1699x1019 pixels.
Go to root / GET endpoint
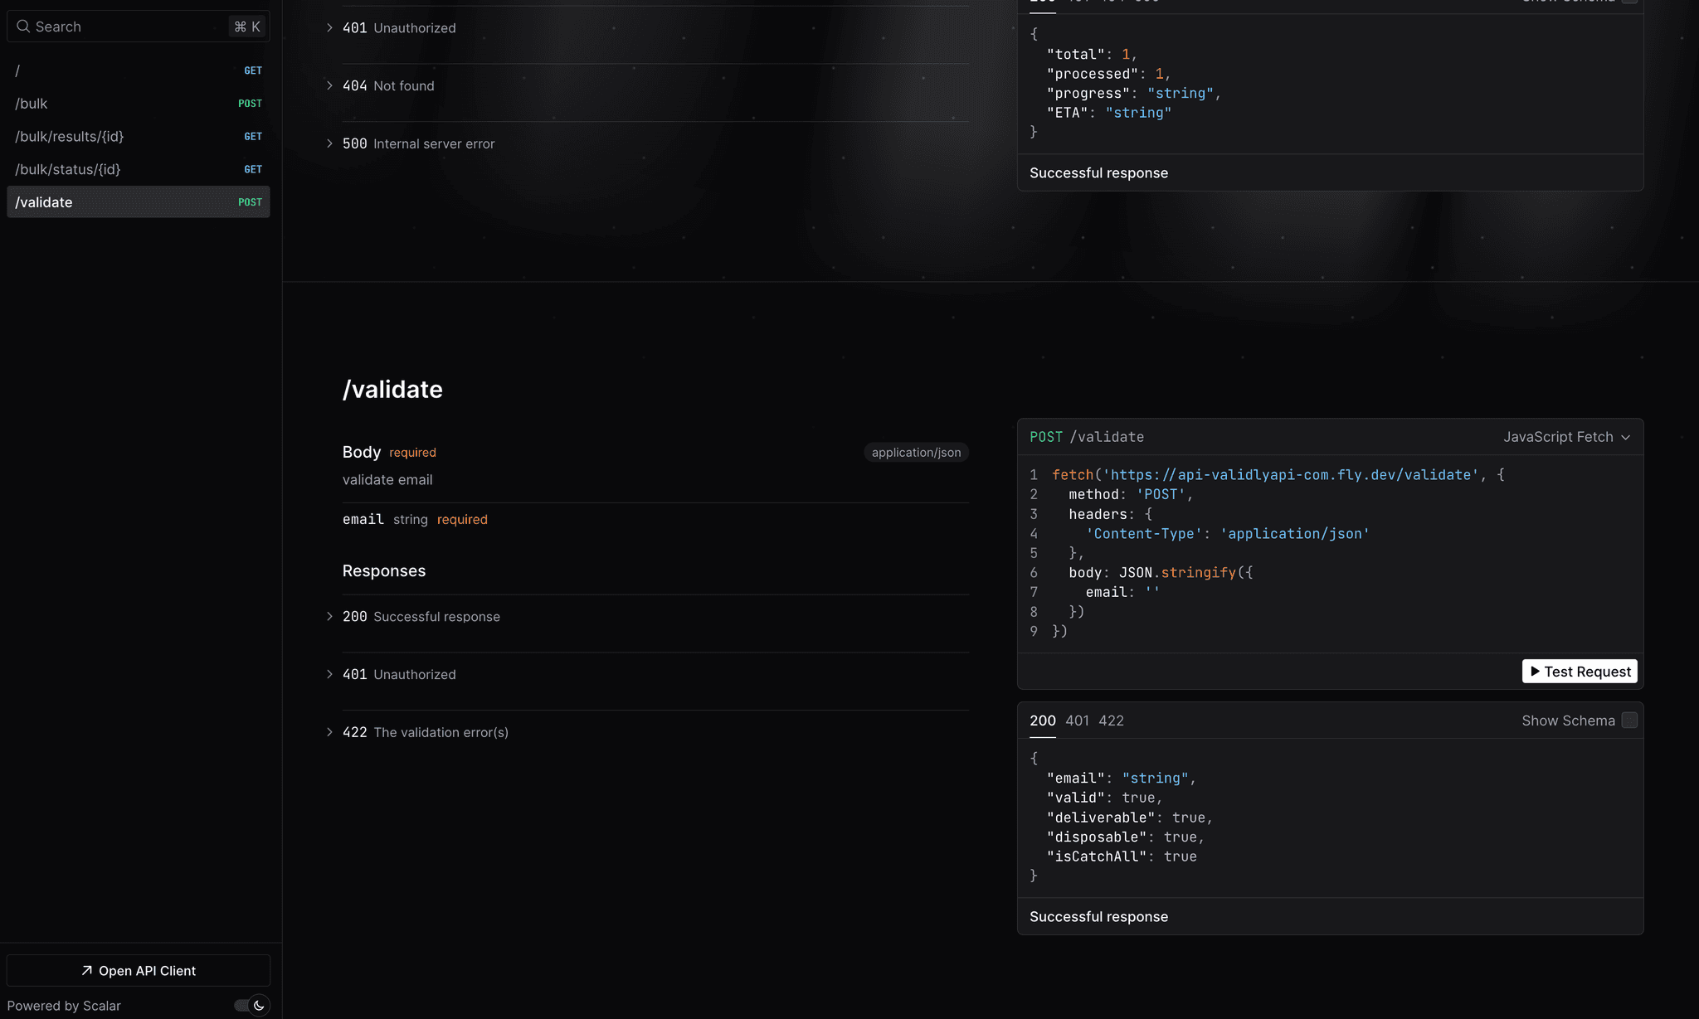(138, 70)
